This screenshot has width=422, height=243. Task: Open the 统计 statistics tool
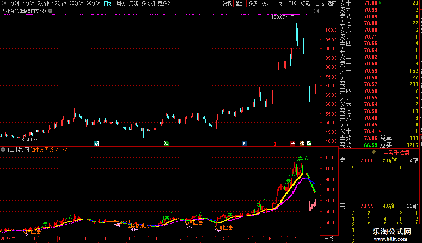tap(266, 3)
